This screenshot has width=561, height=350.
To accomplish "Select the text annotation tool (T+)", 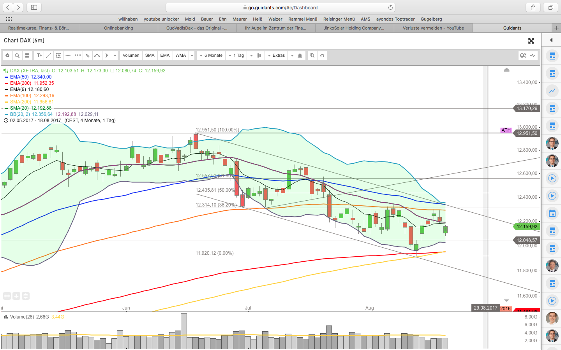I will pos(39,56).
